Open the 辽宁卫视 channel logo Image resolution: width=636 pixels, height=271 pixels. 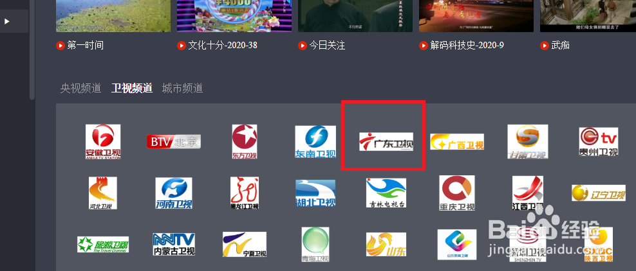pyautogui.click(x=599, y=193)
